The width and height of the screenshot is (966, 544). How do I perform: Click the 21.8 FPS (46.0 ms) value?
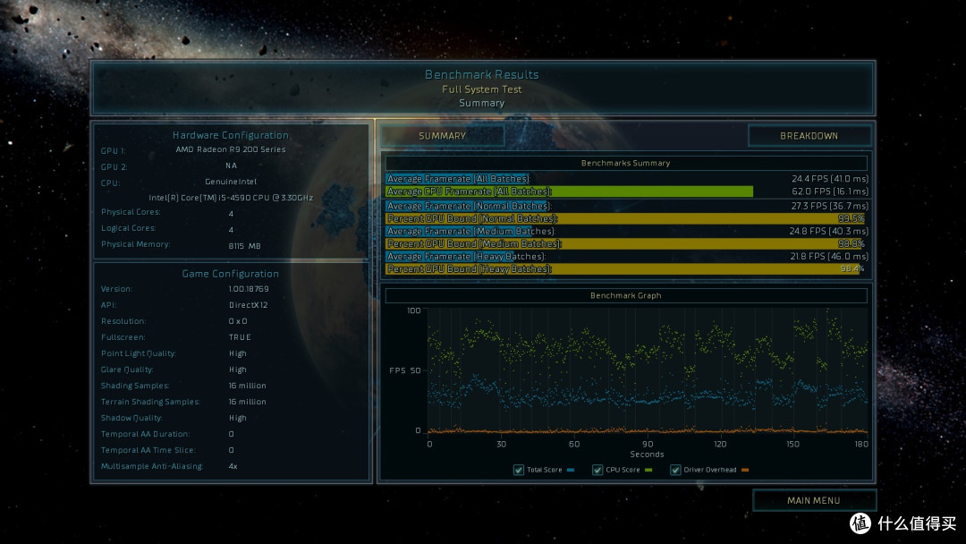click(x=829, y=256)
